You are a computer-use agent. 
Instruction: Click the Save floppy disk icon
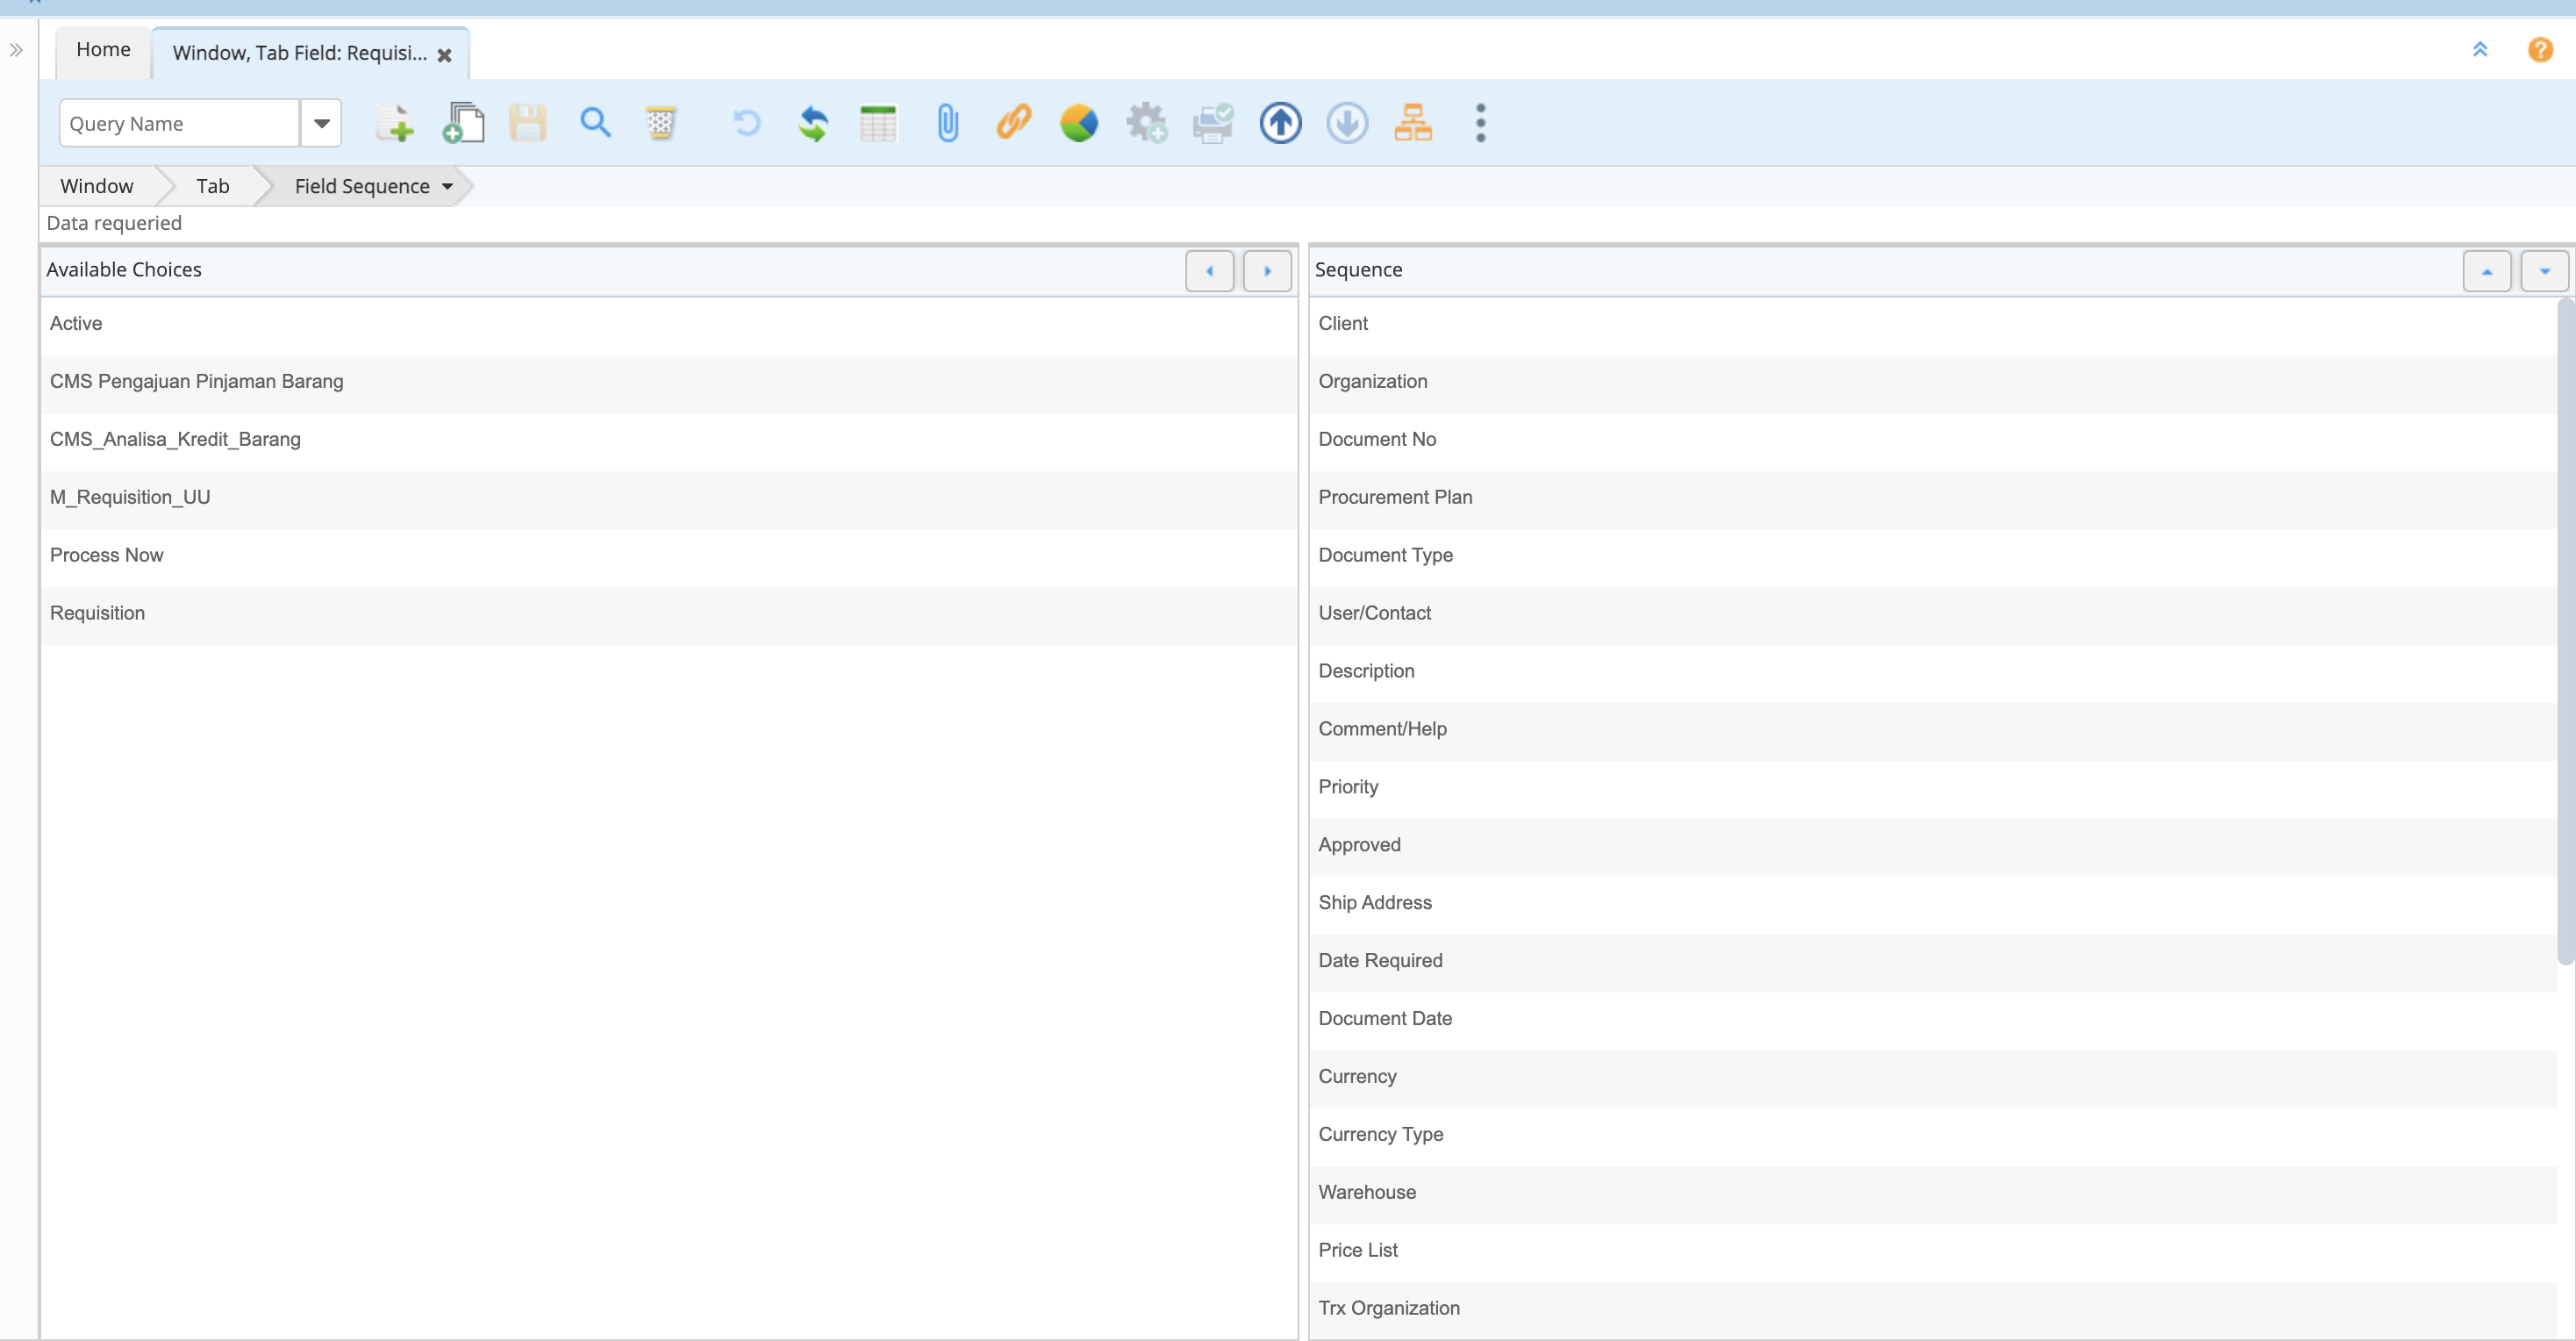528,123
